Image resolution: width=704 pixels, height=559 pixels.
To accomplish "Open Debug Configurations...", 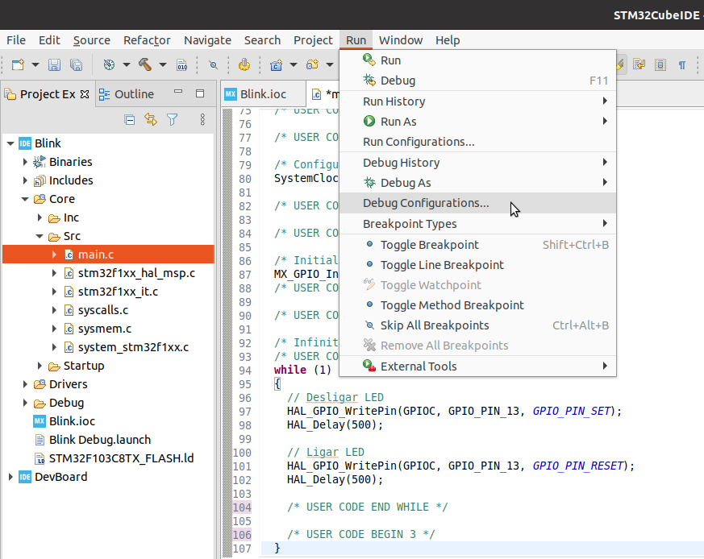I will (x=477, y=203).
